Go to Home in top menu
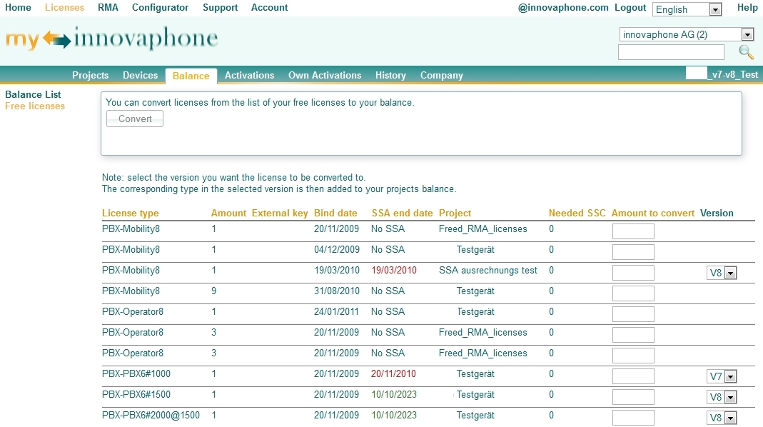Viewport: 763px width, 427px height. click(18, 7)
